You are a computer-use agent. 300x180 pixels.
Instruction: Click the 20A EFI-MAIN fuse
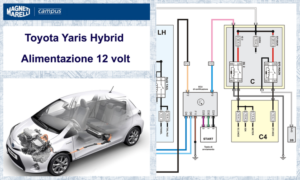[x=273, y=40]
